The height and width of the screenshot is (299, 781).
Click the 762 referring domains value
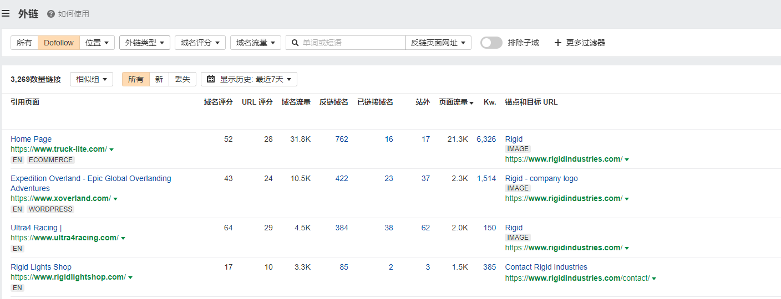pyautogui.click(x=342, y=139)
